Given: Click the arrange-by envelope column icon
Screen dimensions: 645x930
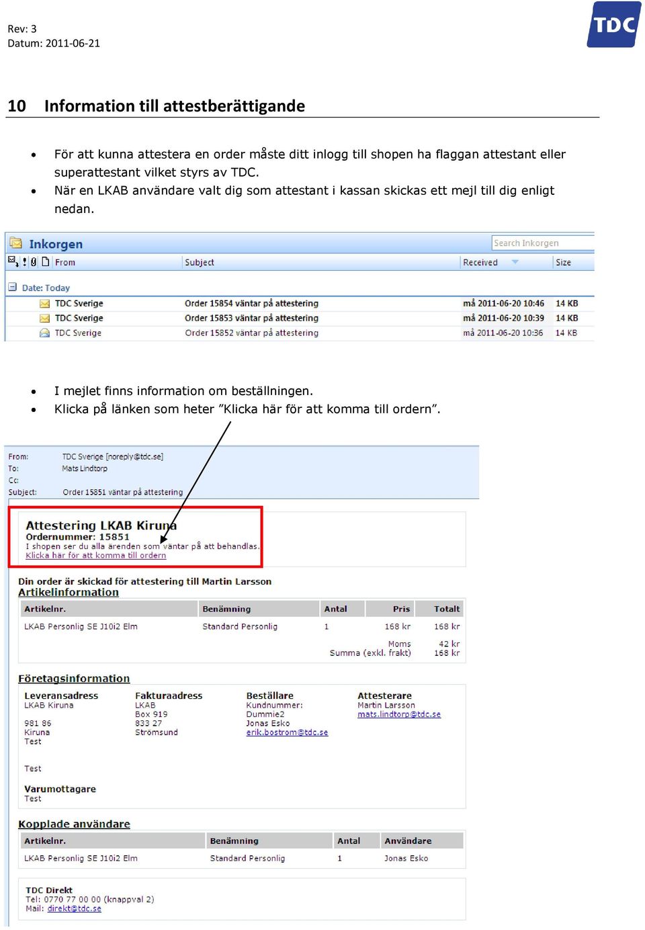Looking at the screenshot, I should click(13, 261).
